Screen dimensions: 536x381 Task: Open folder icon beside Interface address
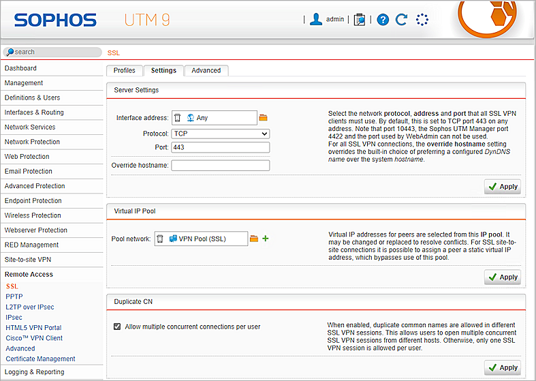(x=263, y=118)
